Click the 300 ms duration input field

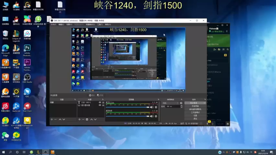[173, 106]
